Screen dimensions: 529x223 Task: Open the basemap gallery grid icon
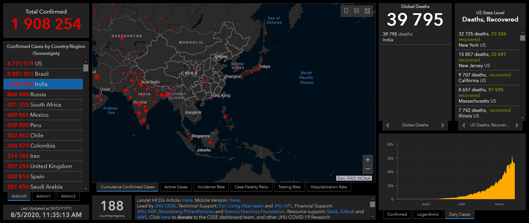click(x=367, y=11)
